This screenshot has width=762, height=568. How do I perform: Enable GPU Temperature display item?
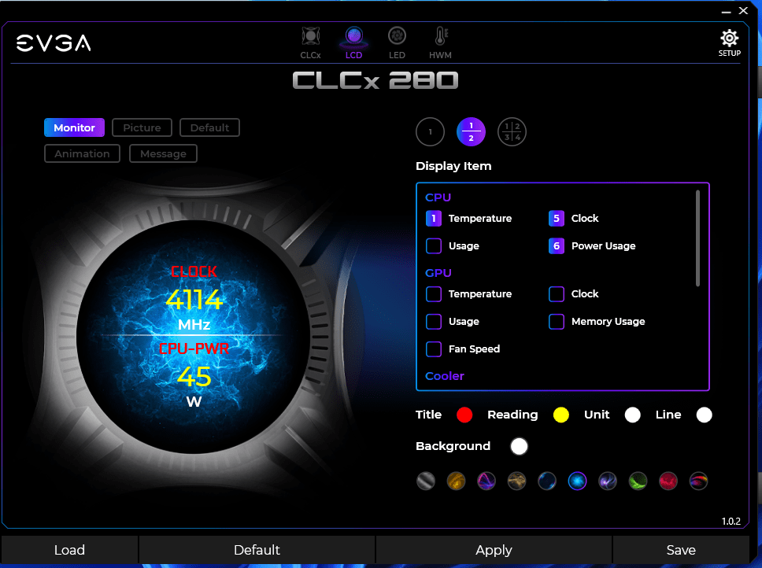[434, 294]
